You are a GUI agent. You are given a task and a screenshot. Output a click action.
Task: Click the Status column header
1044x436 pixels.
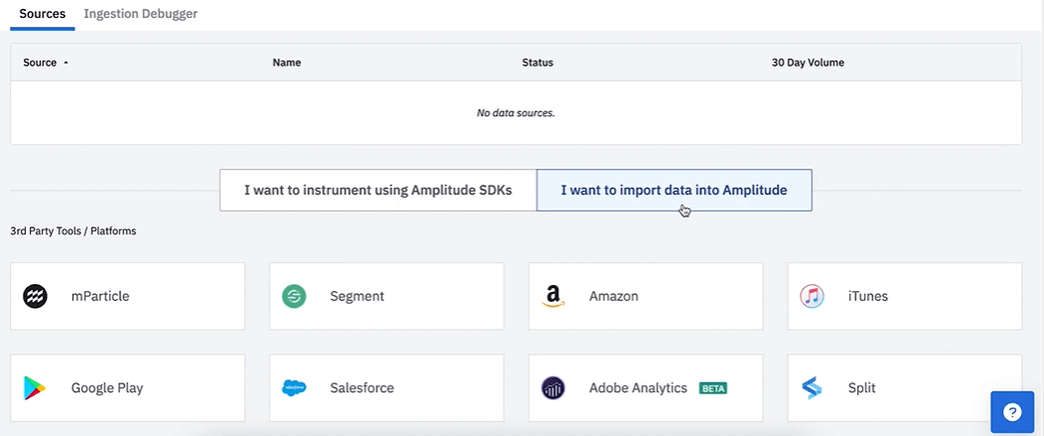537,63
